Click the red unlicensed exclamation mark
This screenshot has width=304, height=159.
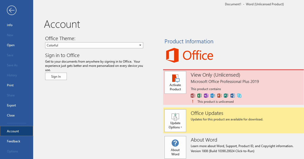(x=193, y=101)
